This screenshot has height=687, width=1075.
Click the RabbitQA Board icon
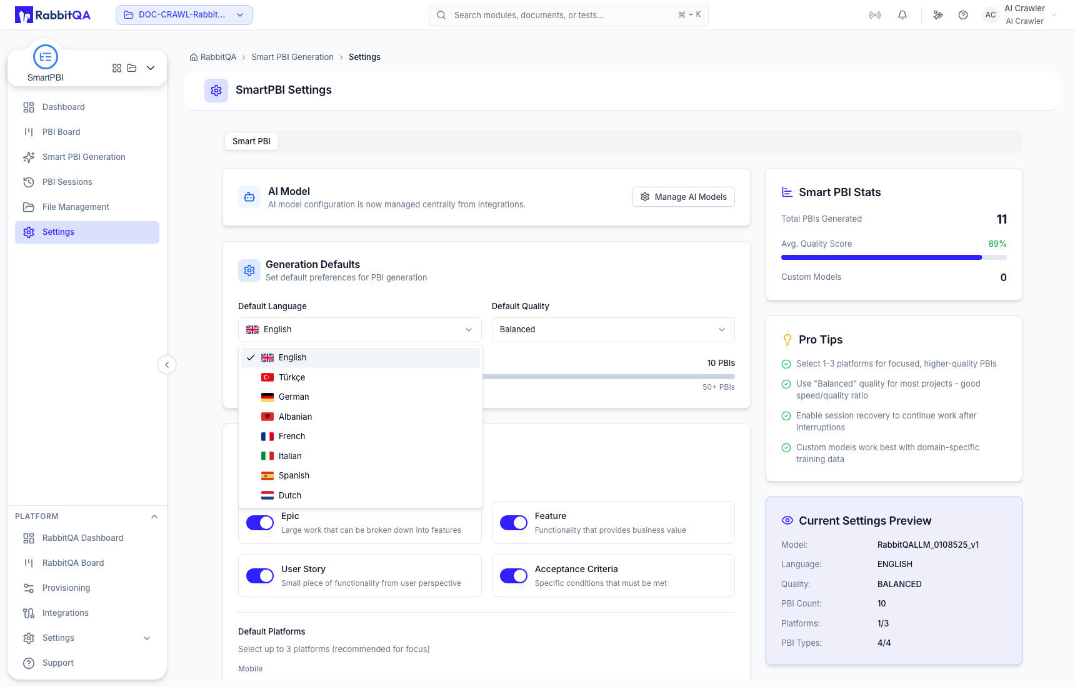pos(29,563)
